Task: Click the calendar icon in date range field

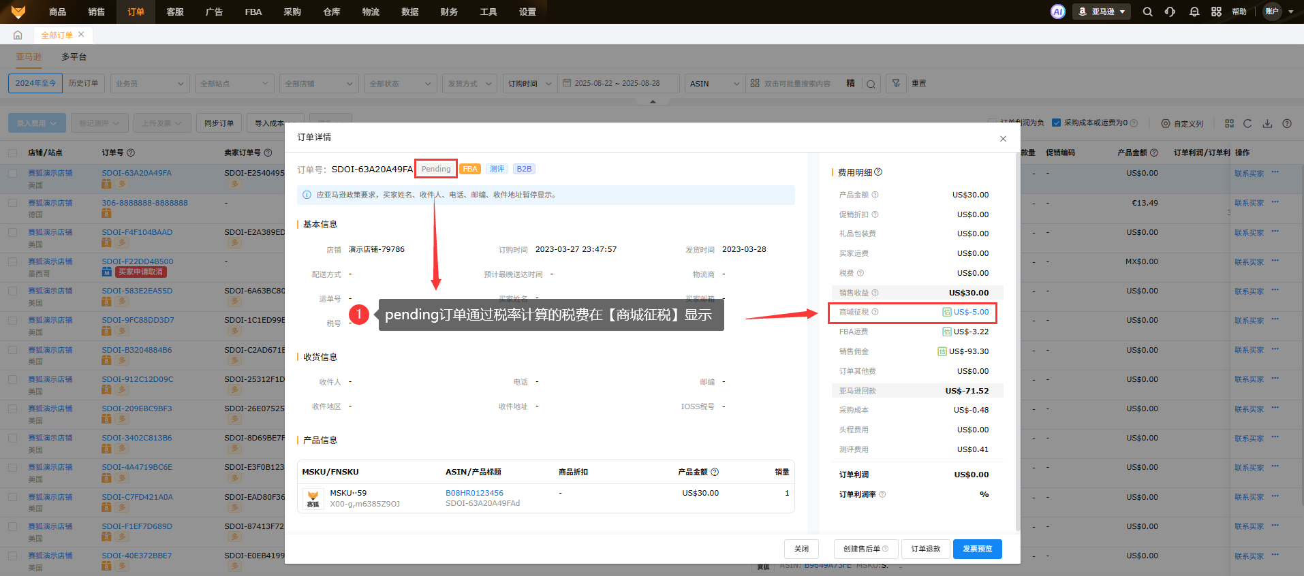Action: (567, 83)
